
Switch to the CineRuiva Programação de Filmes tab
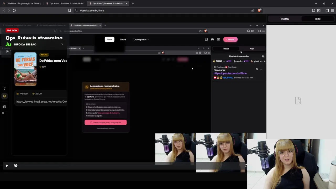[22, 3]
